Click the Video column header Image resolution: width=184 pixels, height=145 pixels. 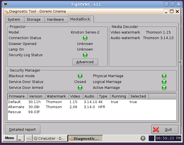point(76,96)
